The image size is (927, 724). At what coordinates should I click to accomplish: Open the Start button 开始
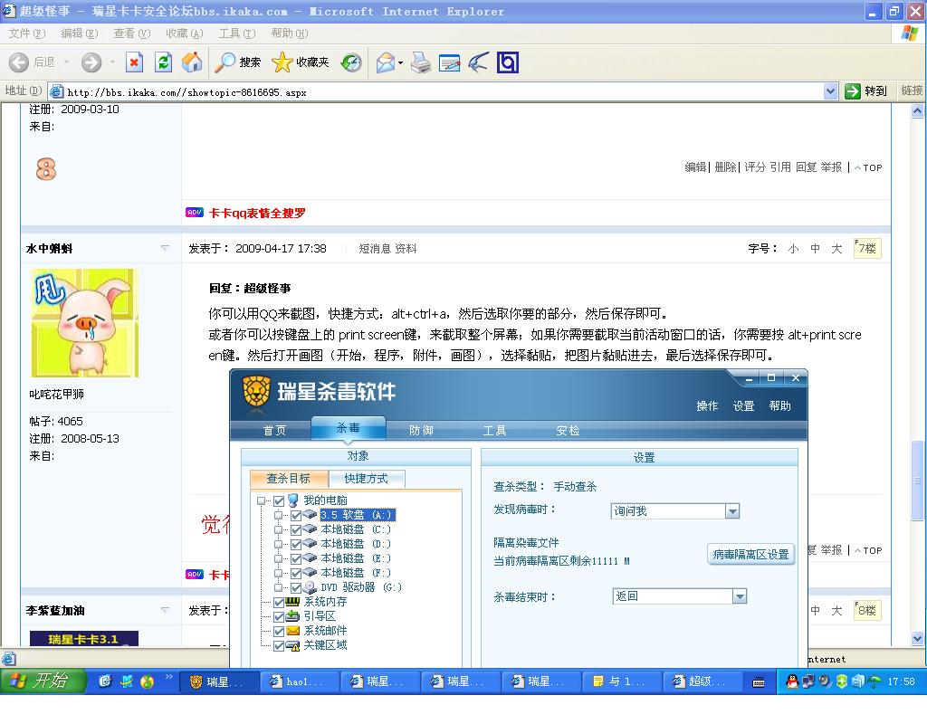[42, 681]
